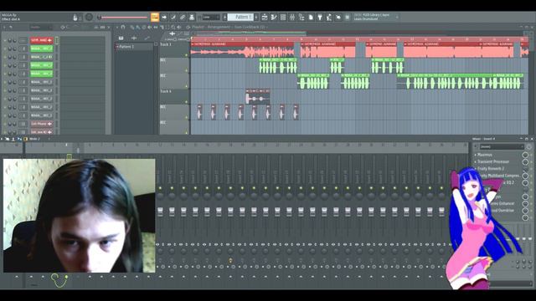Select the playlist Playback speaker tool
The image size is (536, 301).
[178, 28]
